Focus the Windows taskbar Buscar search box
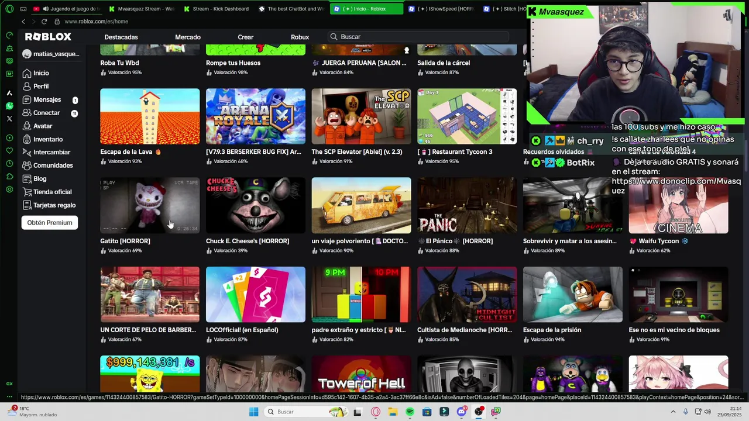Image resolution: width=749 pixels, height=421 pixels. click(x=306, y=412)
